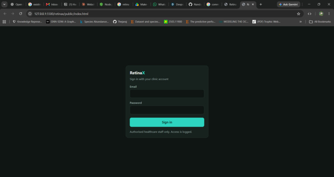Screen dimensions: 334x177
Task: Open the All Bookmarks folder
Action: [x=320, y=22]
